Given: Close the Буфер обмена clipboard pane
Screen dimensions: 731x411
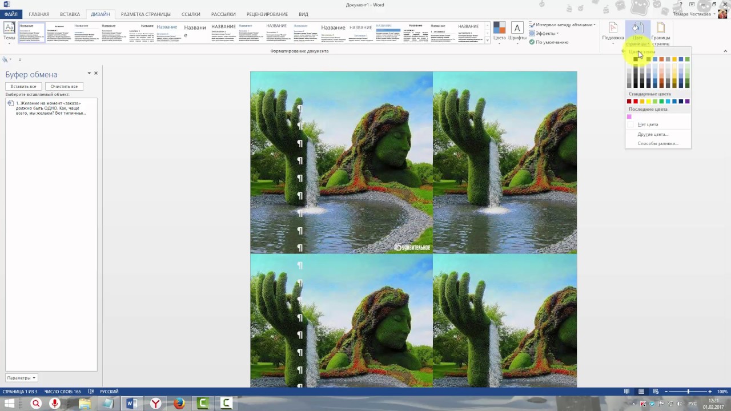Looking at the screenshot, I should coord(96,73).
